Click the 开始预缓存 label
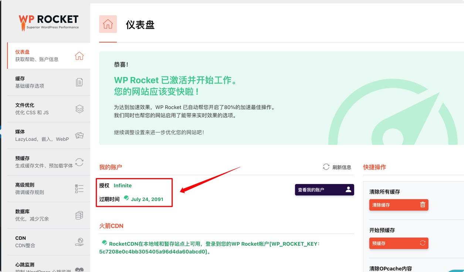464x272 pixels. (x=382, y=230)
